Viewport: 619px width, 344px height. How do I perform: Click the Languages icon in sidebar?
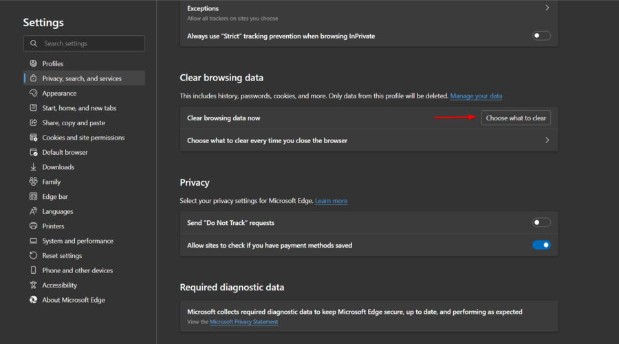pos(33,212)
